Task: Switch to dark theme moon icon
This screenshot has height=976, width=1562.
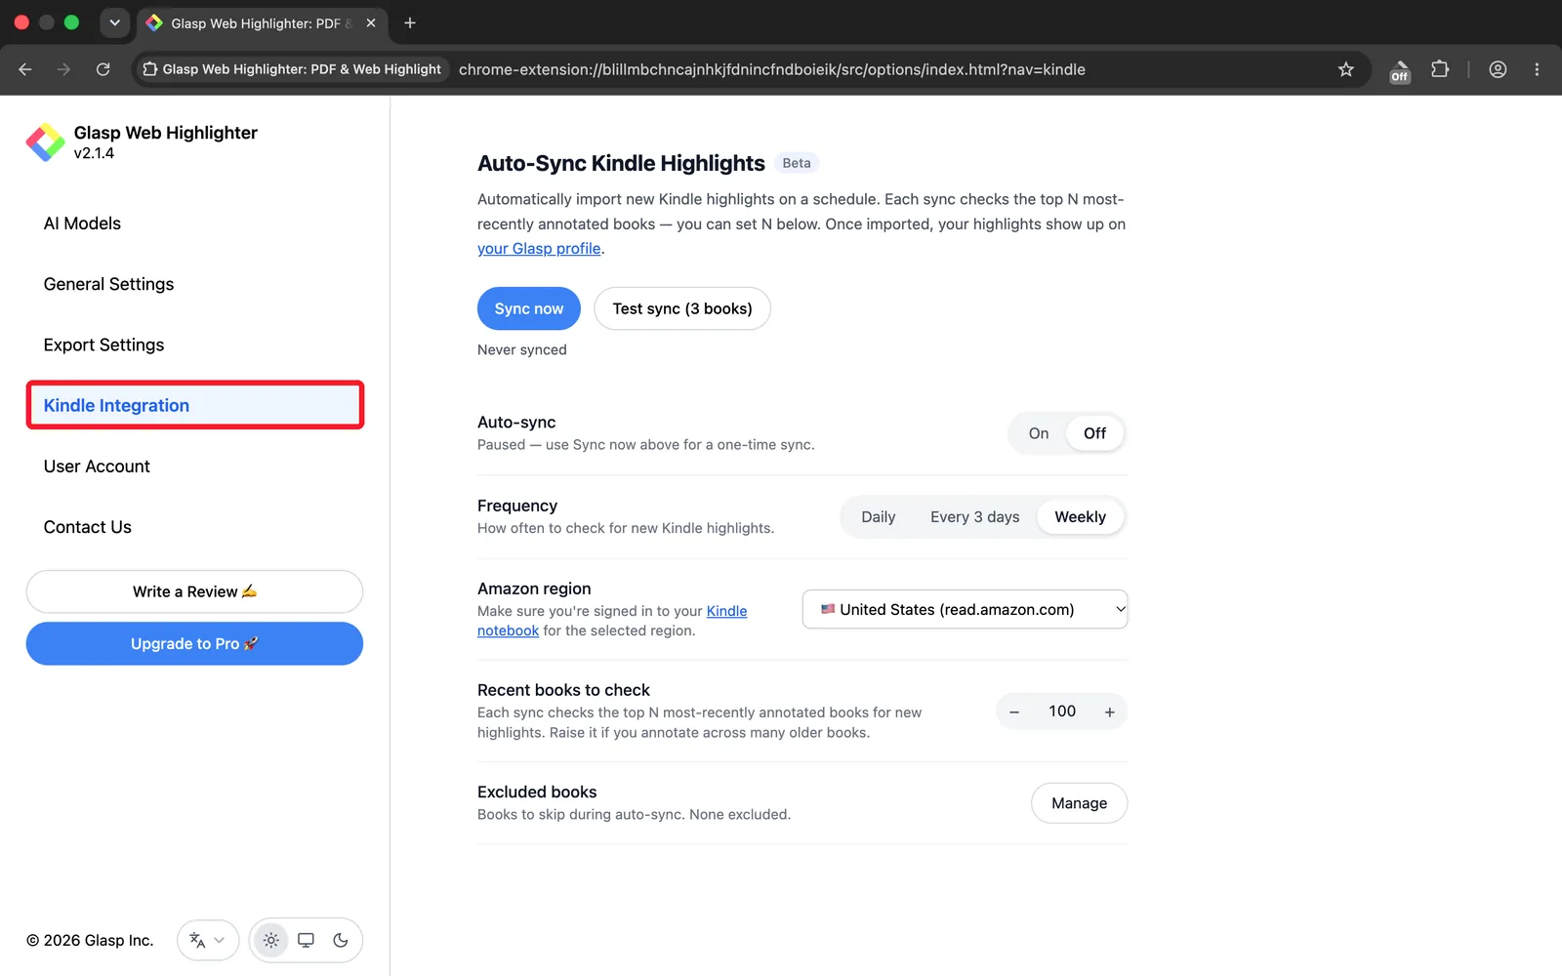Action: tap(341, 941)
